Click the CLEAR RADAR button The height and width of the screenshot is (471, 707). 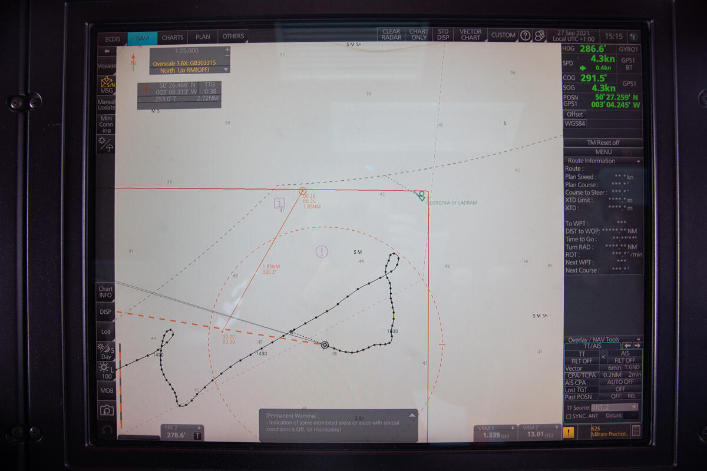[391, 35]
